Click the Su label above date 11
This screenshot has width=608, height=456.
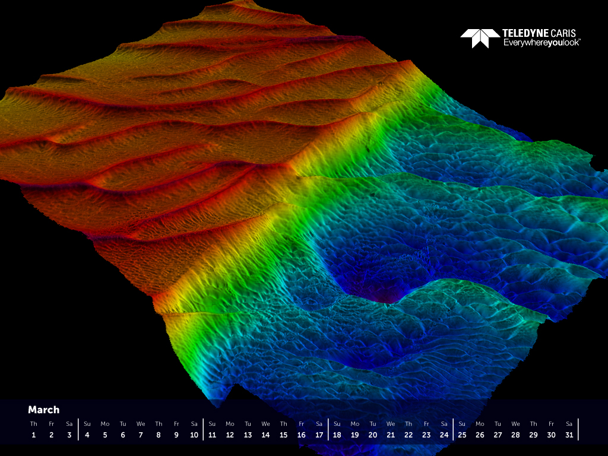pos(212,424)
